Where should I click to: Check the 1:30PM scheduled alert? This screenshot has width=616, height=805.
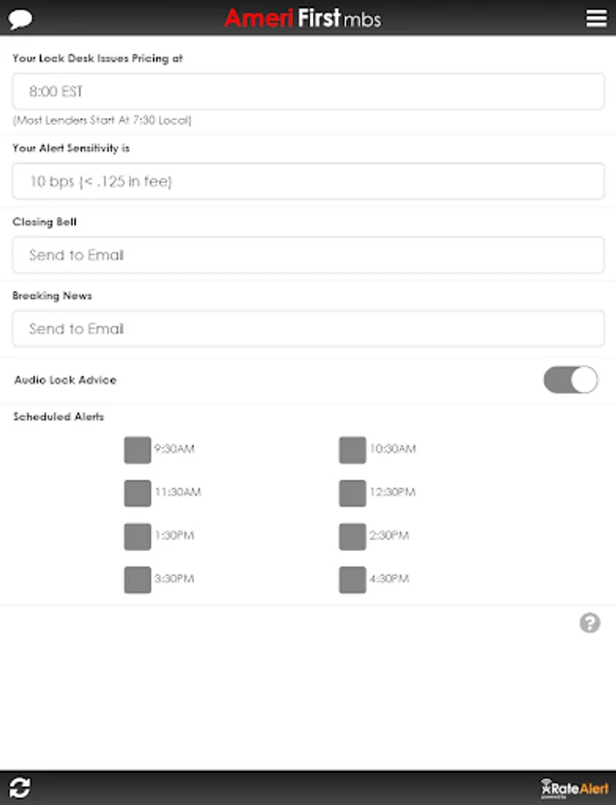[138, 537]
